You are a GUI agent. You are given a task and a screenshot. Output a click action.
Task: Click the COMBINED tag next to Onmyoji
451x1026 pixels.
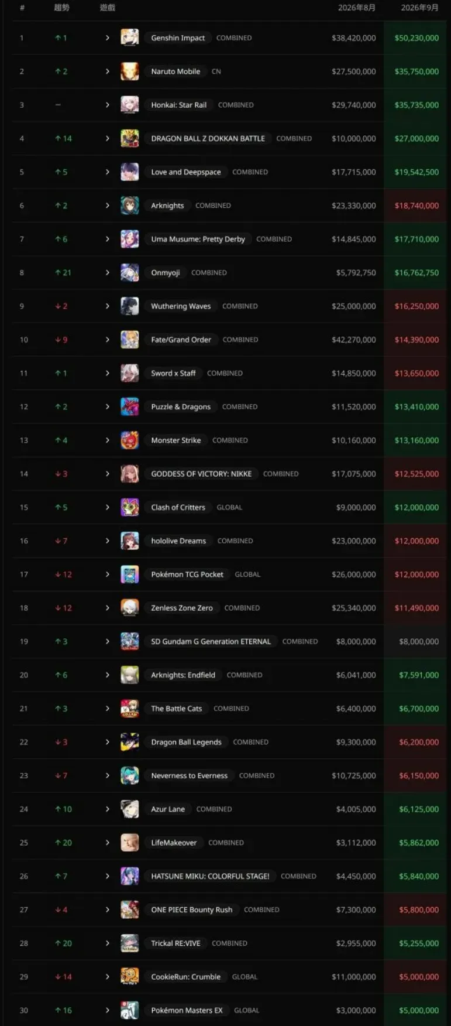tap(209, 273)
